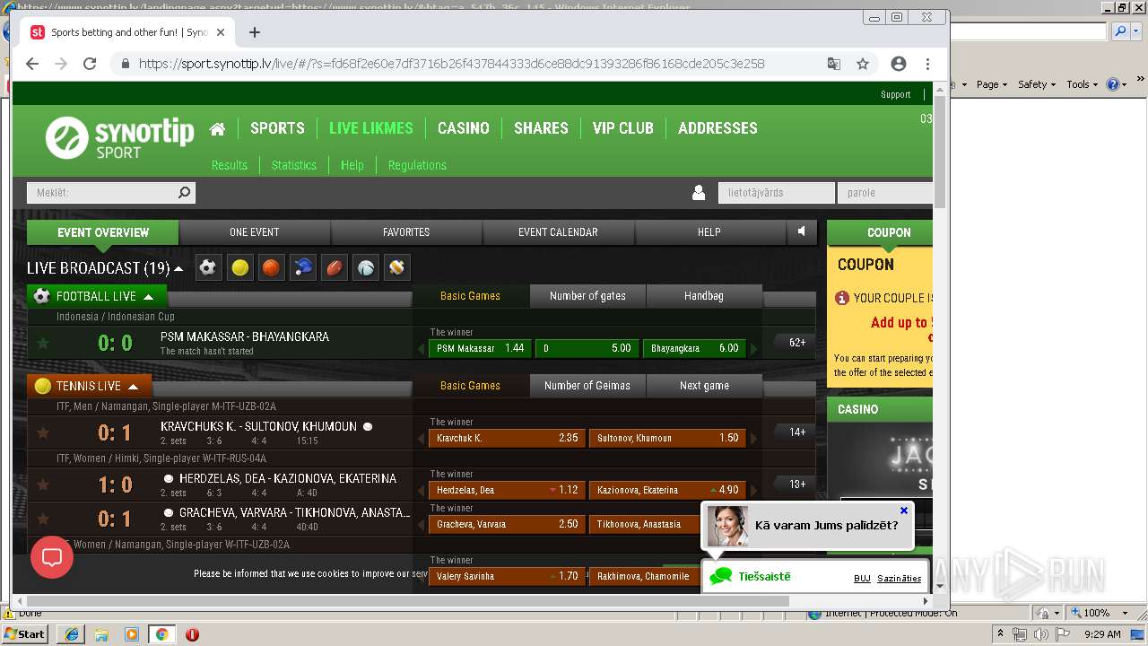Open the VIP Club menu
1148x646 pixels.
coord(622,128)
